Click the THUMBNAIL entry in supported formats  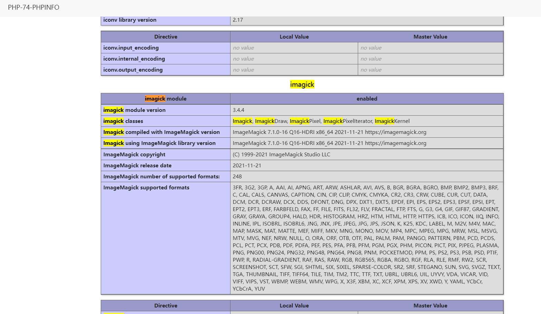pos(262,274)
